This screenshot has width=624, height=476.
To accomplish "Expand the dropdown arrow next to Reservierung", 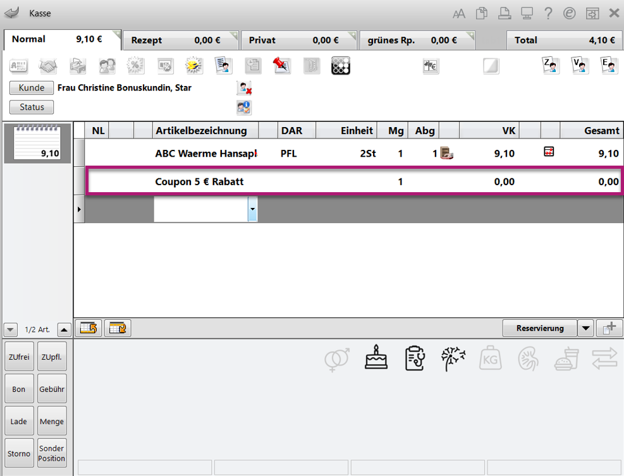I will [x=586, y=328].
